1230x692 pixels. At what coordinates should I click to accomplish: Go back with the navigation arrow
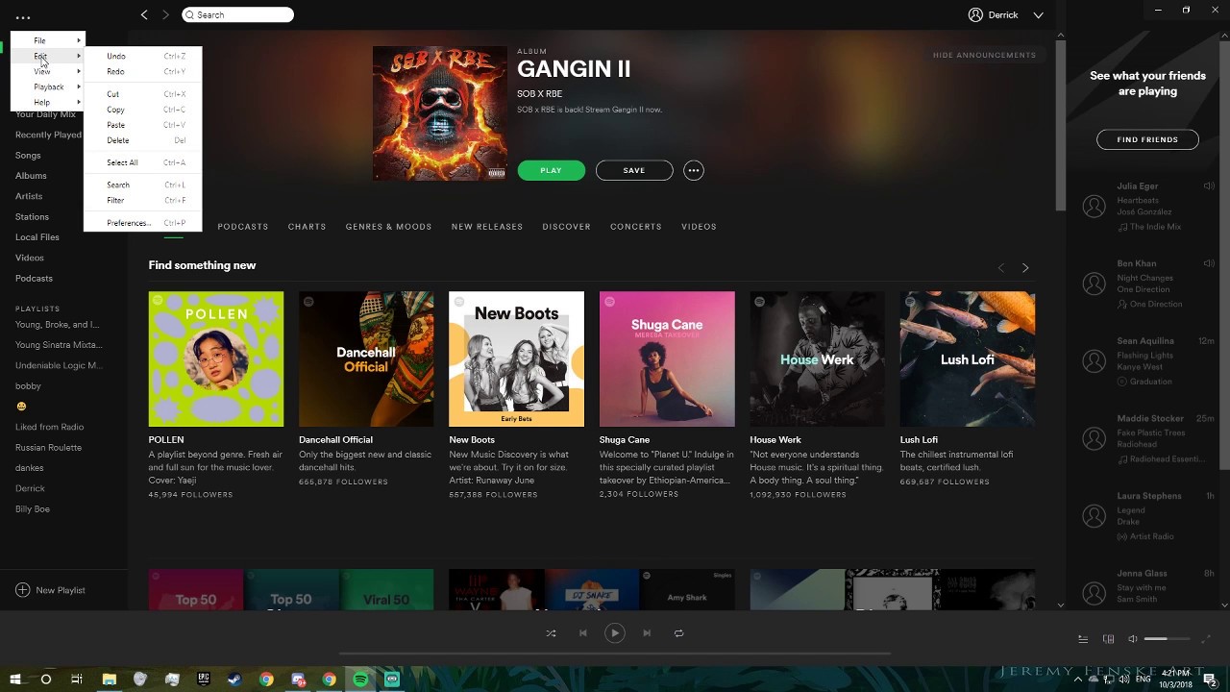click(x=144, y=14)
